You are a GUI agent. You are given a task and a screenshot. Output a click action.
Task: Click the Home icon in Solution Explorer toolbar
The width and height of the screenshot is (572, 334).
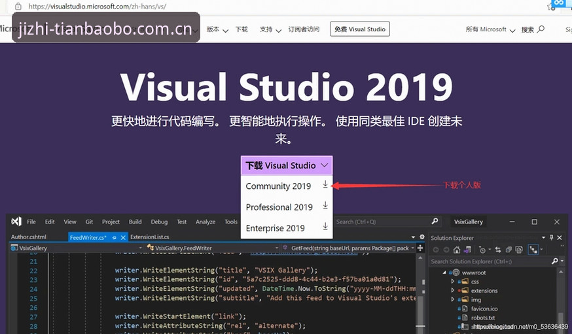tap(456, 250)
